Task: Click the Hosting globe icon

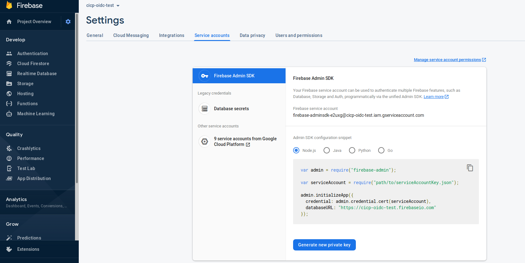Action: [x=9, y=94]
